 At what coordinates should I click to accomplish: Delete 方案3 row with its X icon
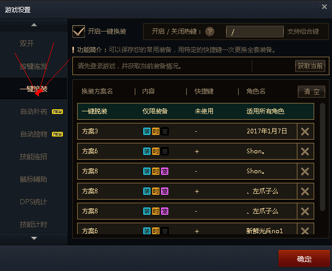click(305, 131)
